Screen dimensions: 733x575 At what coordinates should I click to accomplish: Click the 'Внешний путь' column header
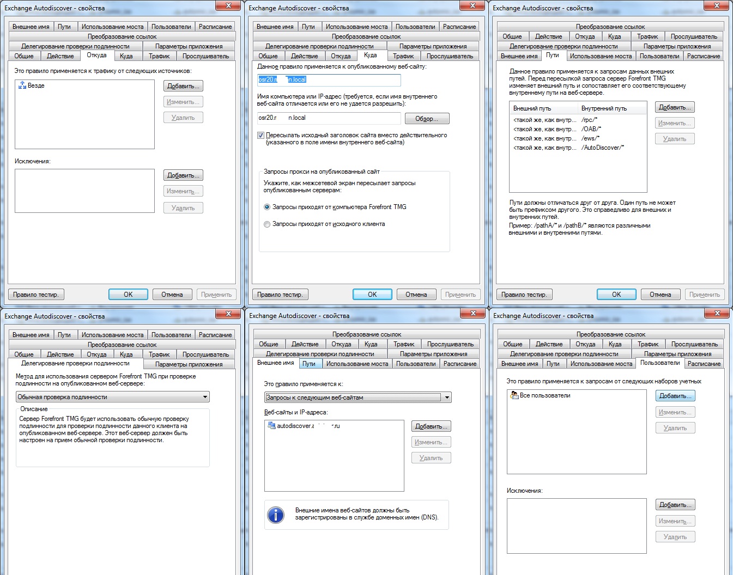544,108
